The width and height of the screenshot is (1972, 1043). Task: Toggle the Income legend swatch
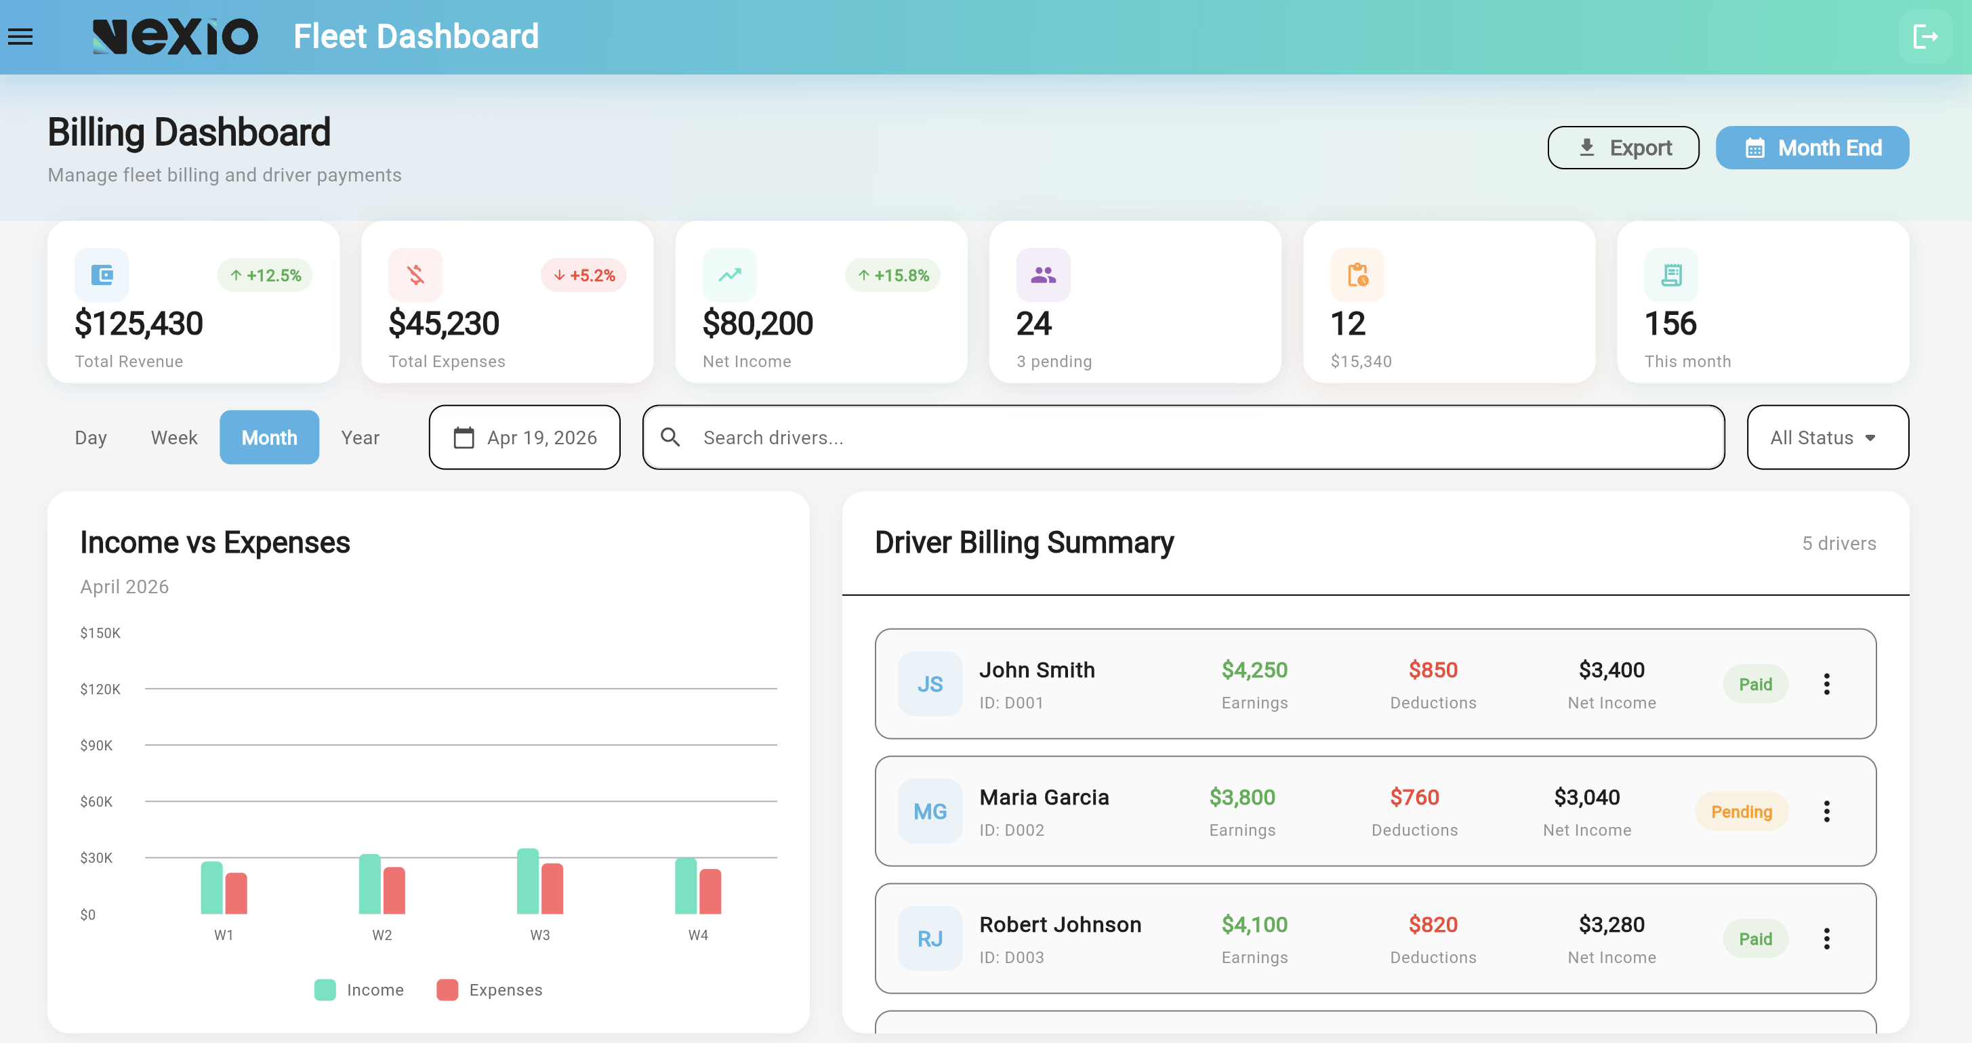click(x=325, y=990)
